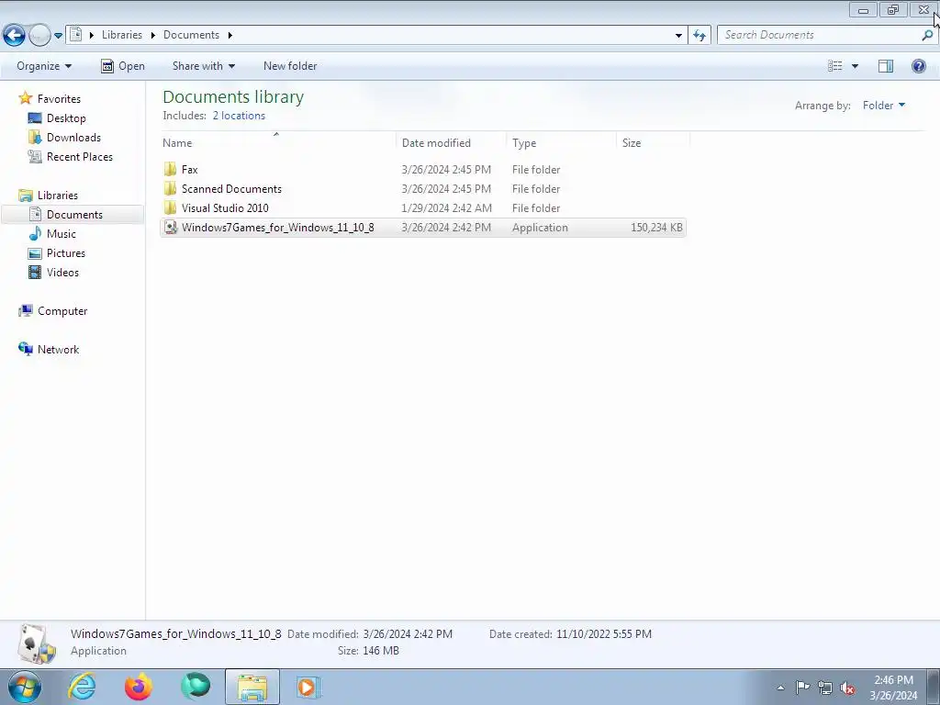Select the Scanned Documents folder icon
The image size is (940, 705).
[170, 188]
